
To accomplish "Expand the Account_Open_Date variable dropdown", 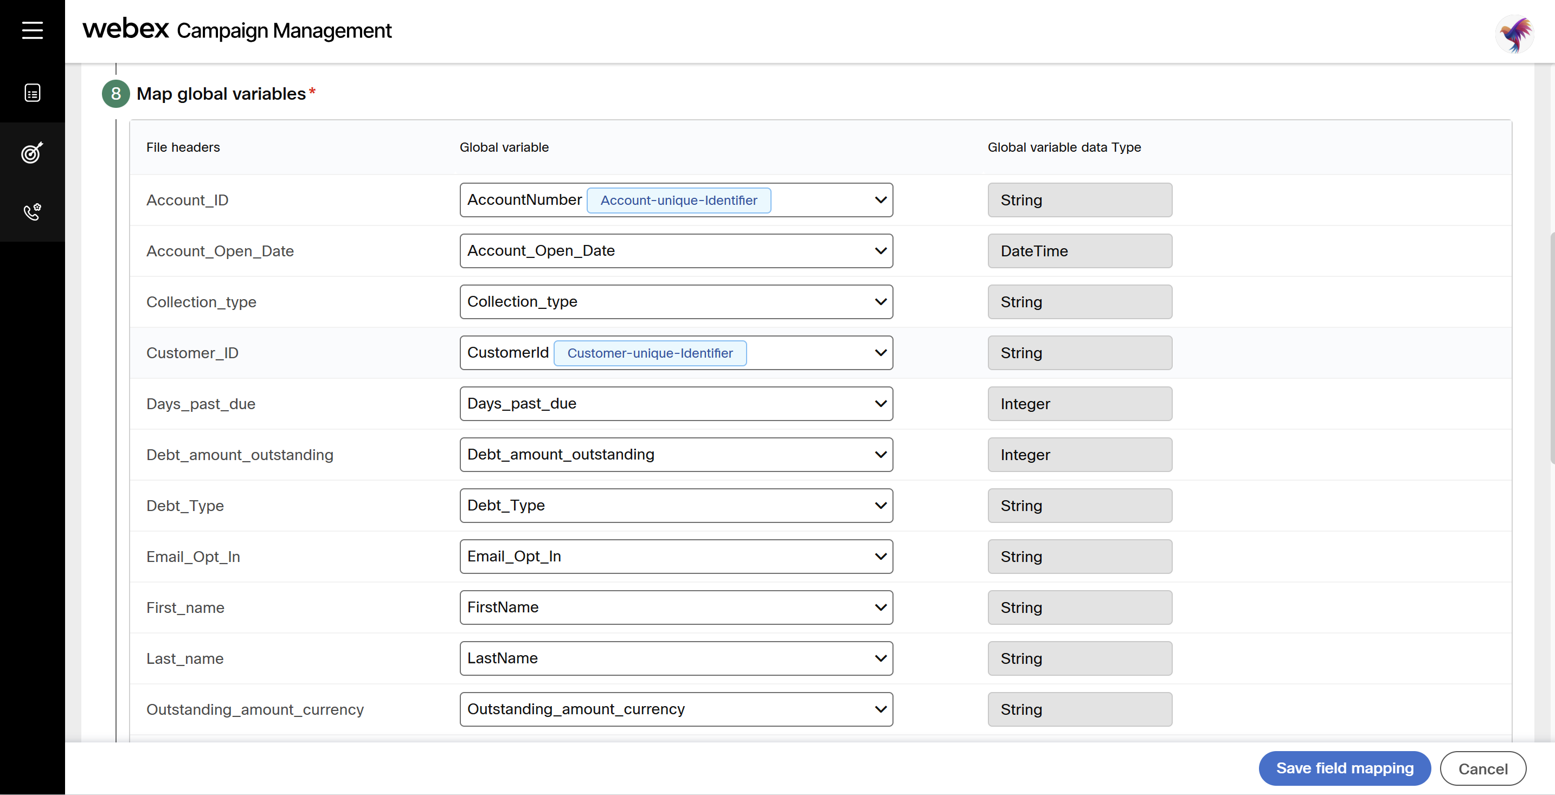I will click(676, 251).
